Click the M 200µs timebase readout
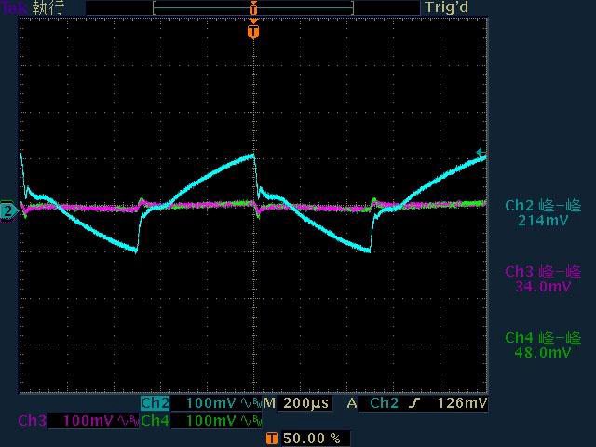 [x=298, y=403]
